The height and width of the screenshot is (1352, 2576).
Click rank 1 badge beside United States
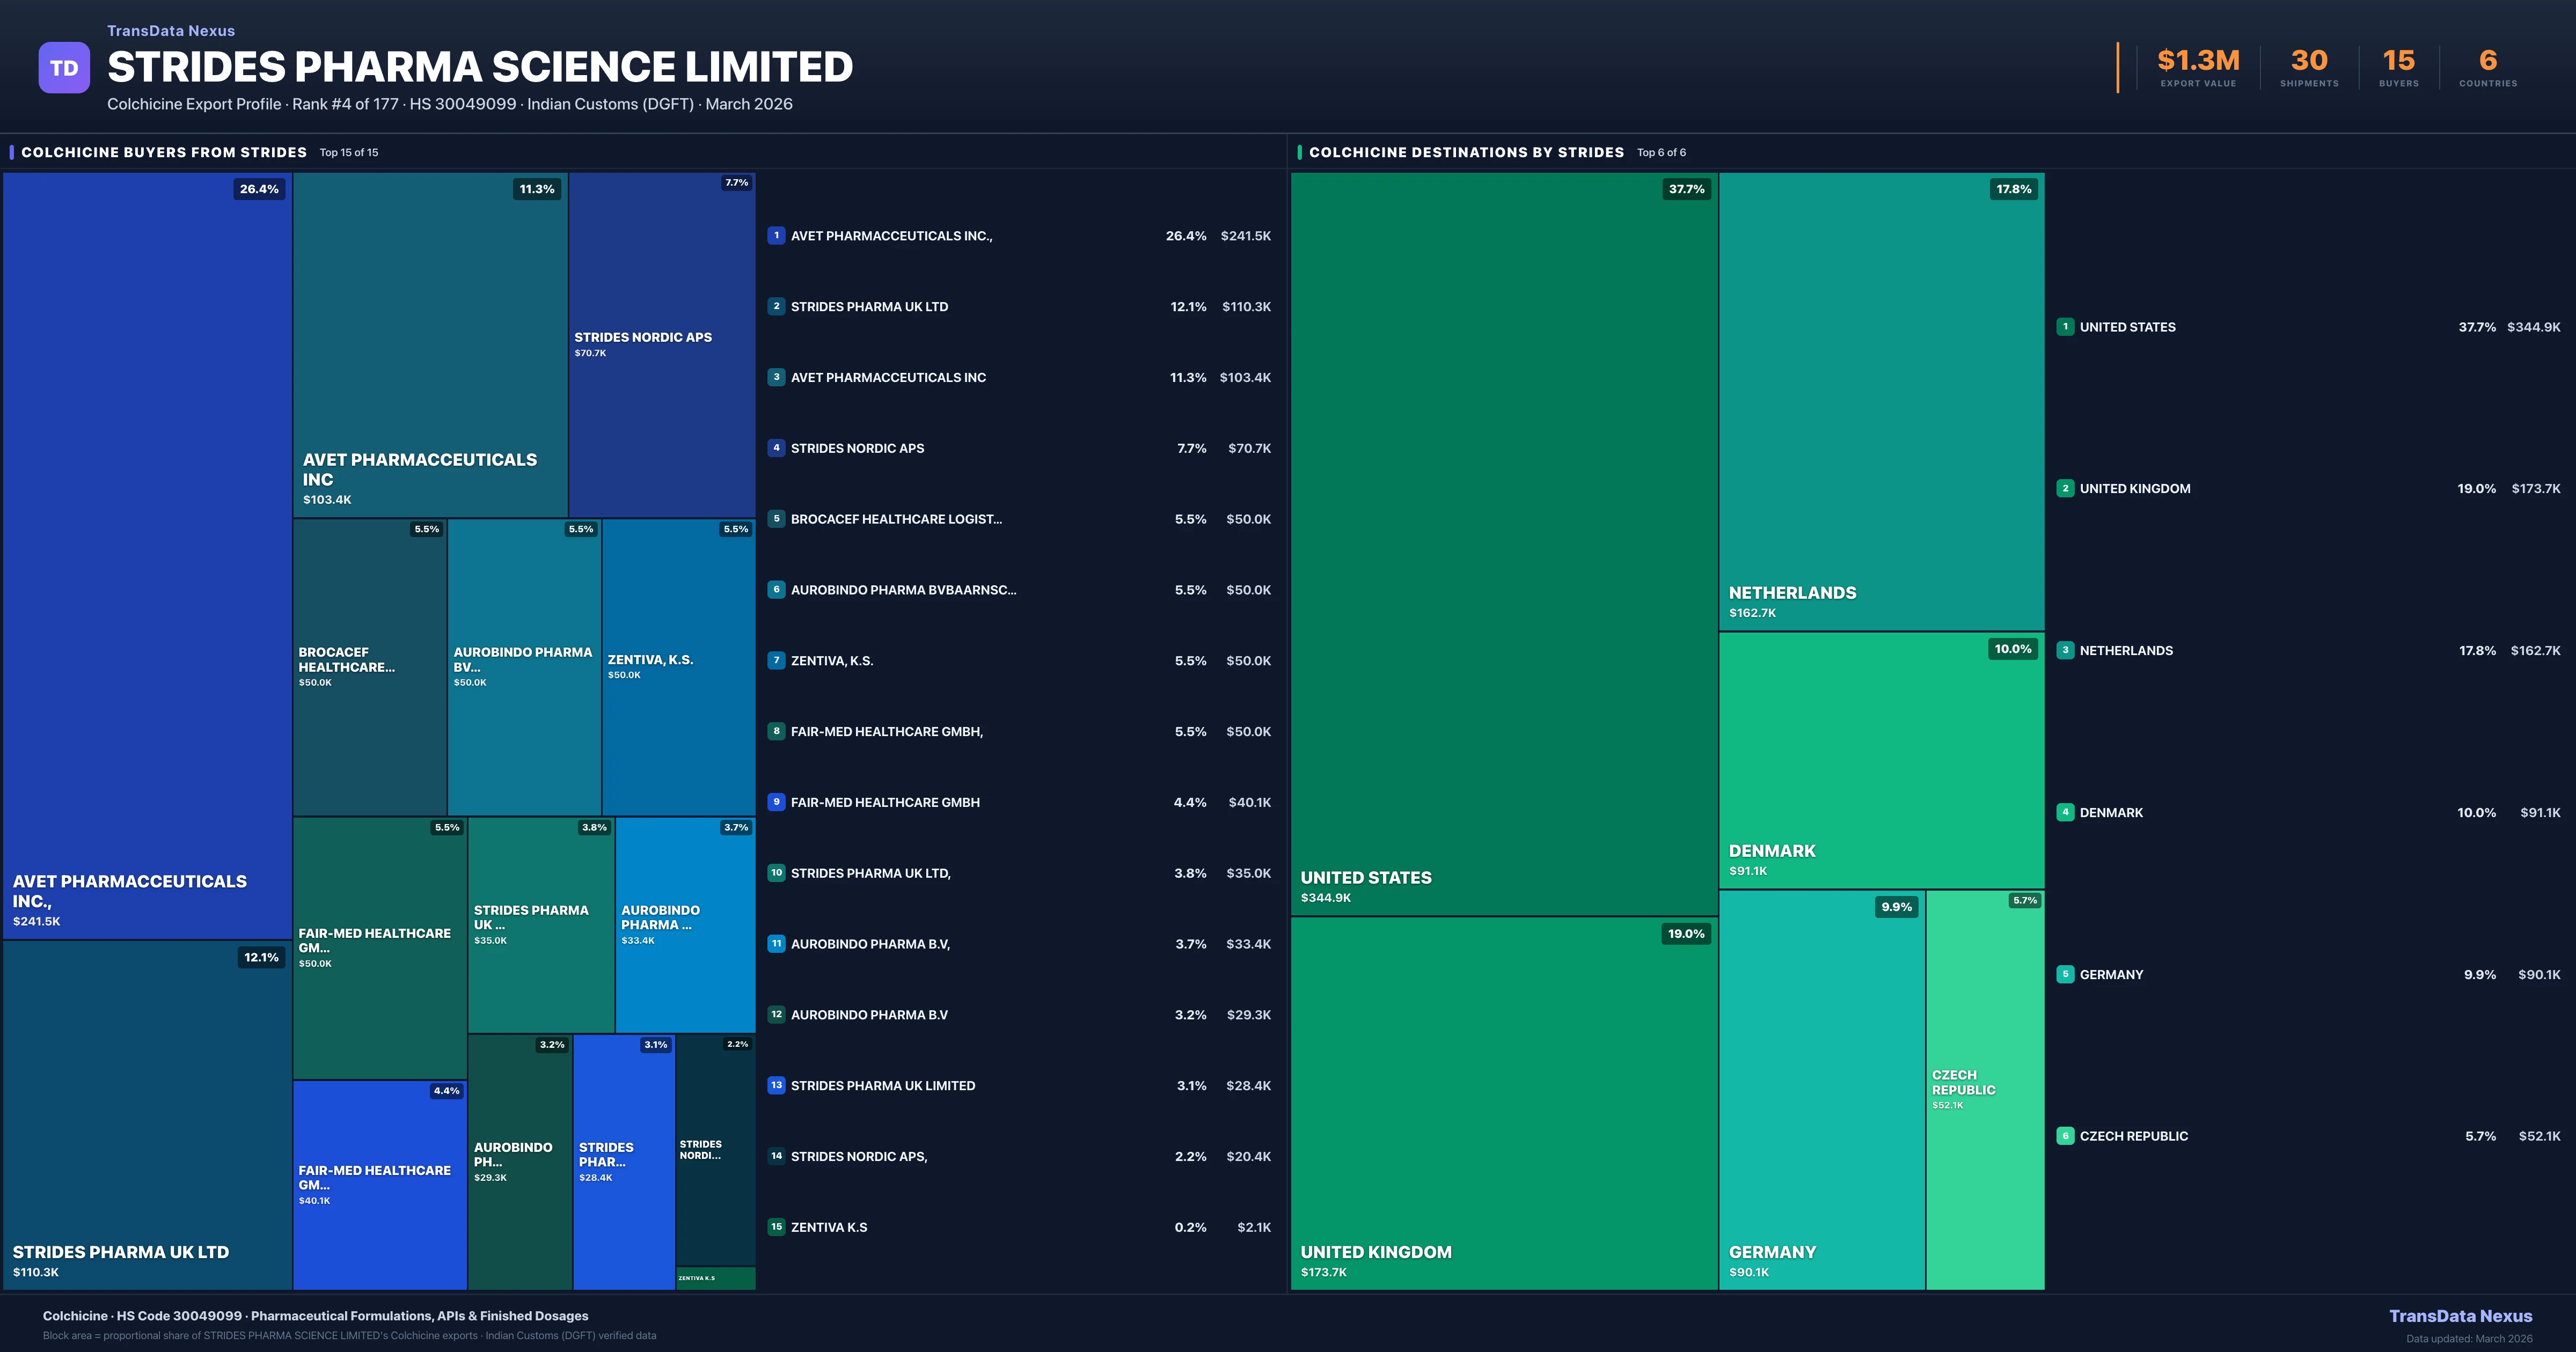pos(2065,327)
